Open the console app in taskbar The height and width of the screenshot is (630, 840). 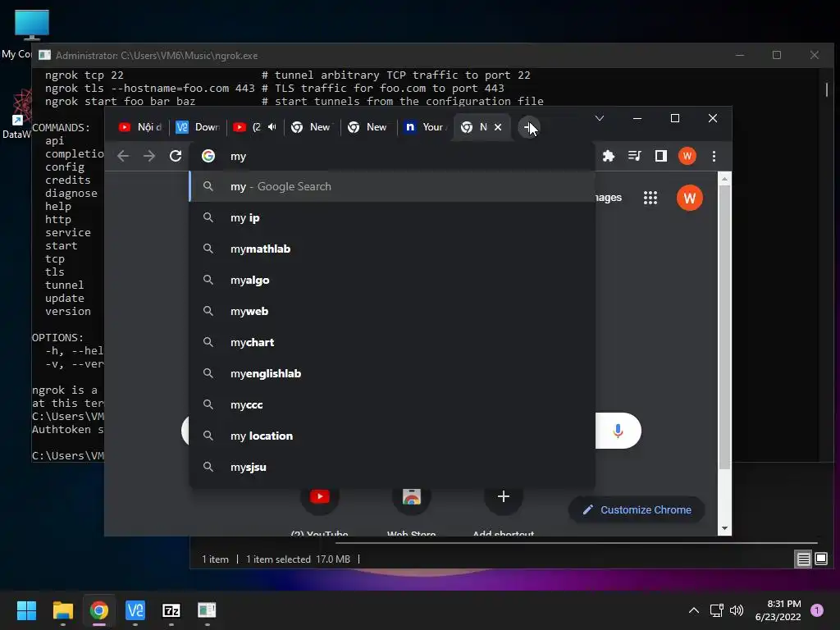tap(207, 610)
